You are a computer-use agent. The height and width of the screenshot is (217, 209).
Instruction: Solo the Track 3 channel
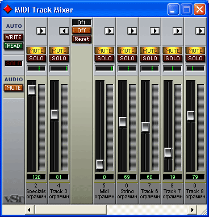[59, 59]
